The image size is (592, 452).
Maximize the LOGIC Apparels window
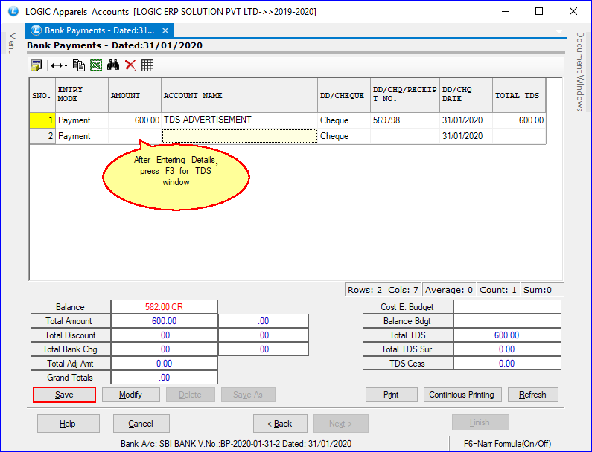539,11
